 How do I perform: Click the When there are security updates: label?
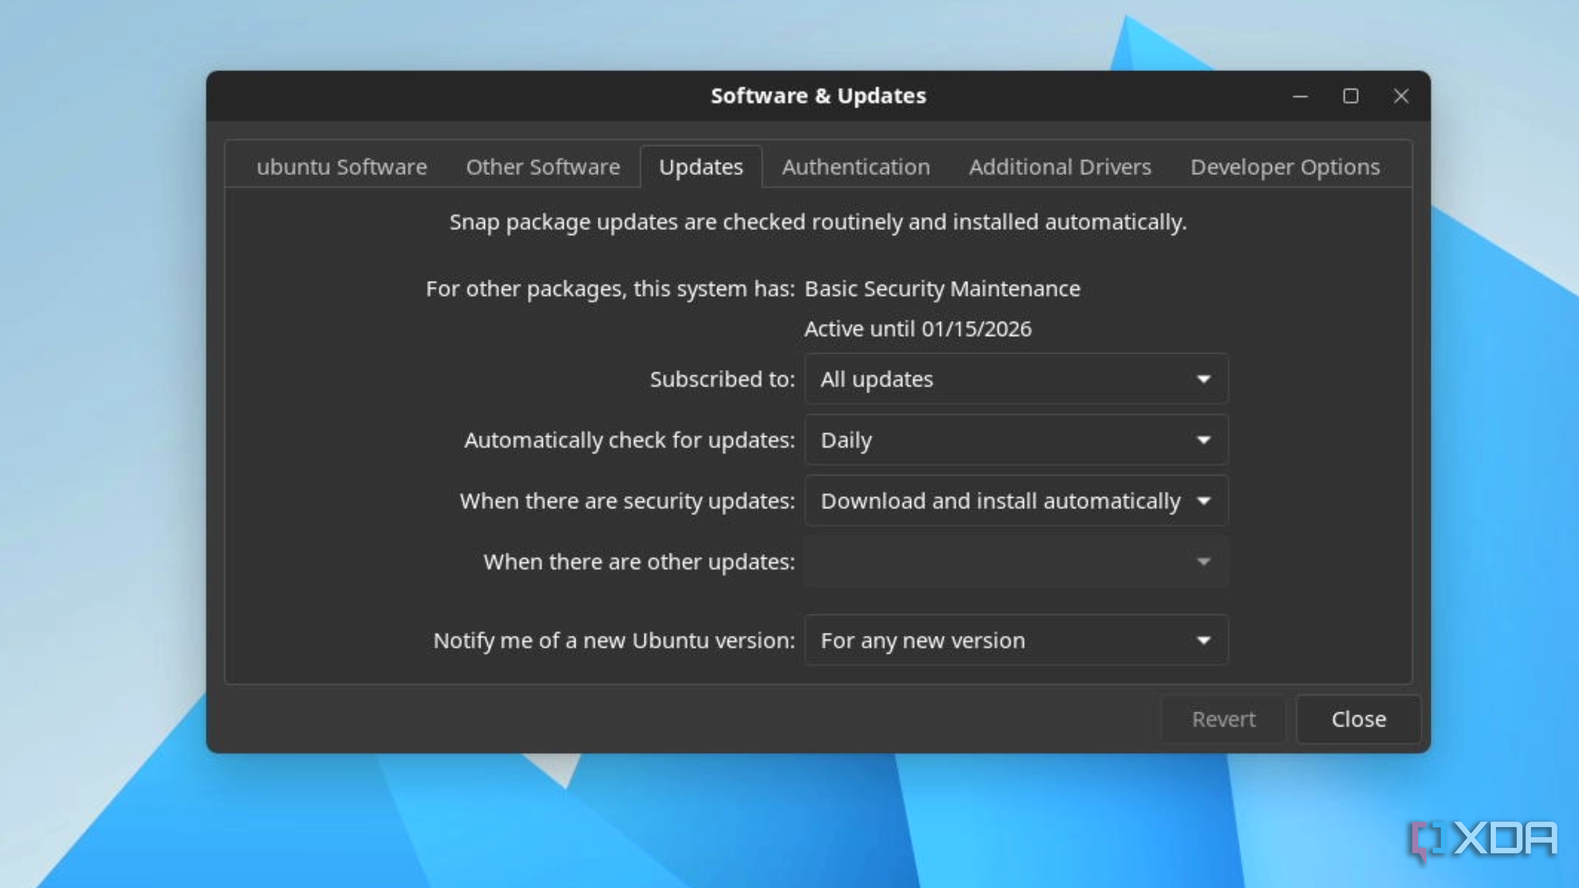[x=627, y=501]
